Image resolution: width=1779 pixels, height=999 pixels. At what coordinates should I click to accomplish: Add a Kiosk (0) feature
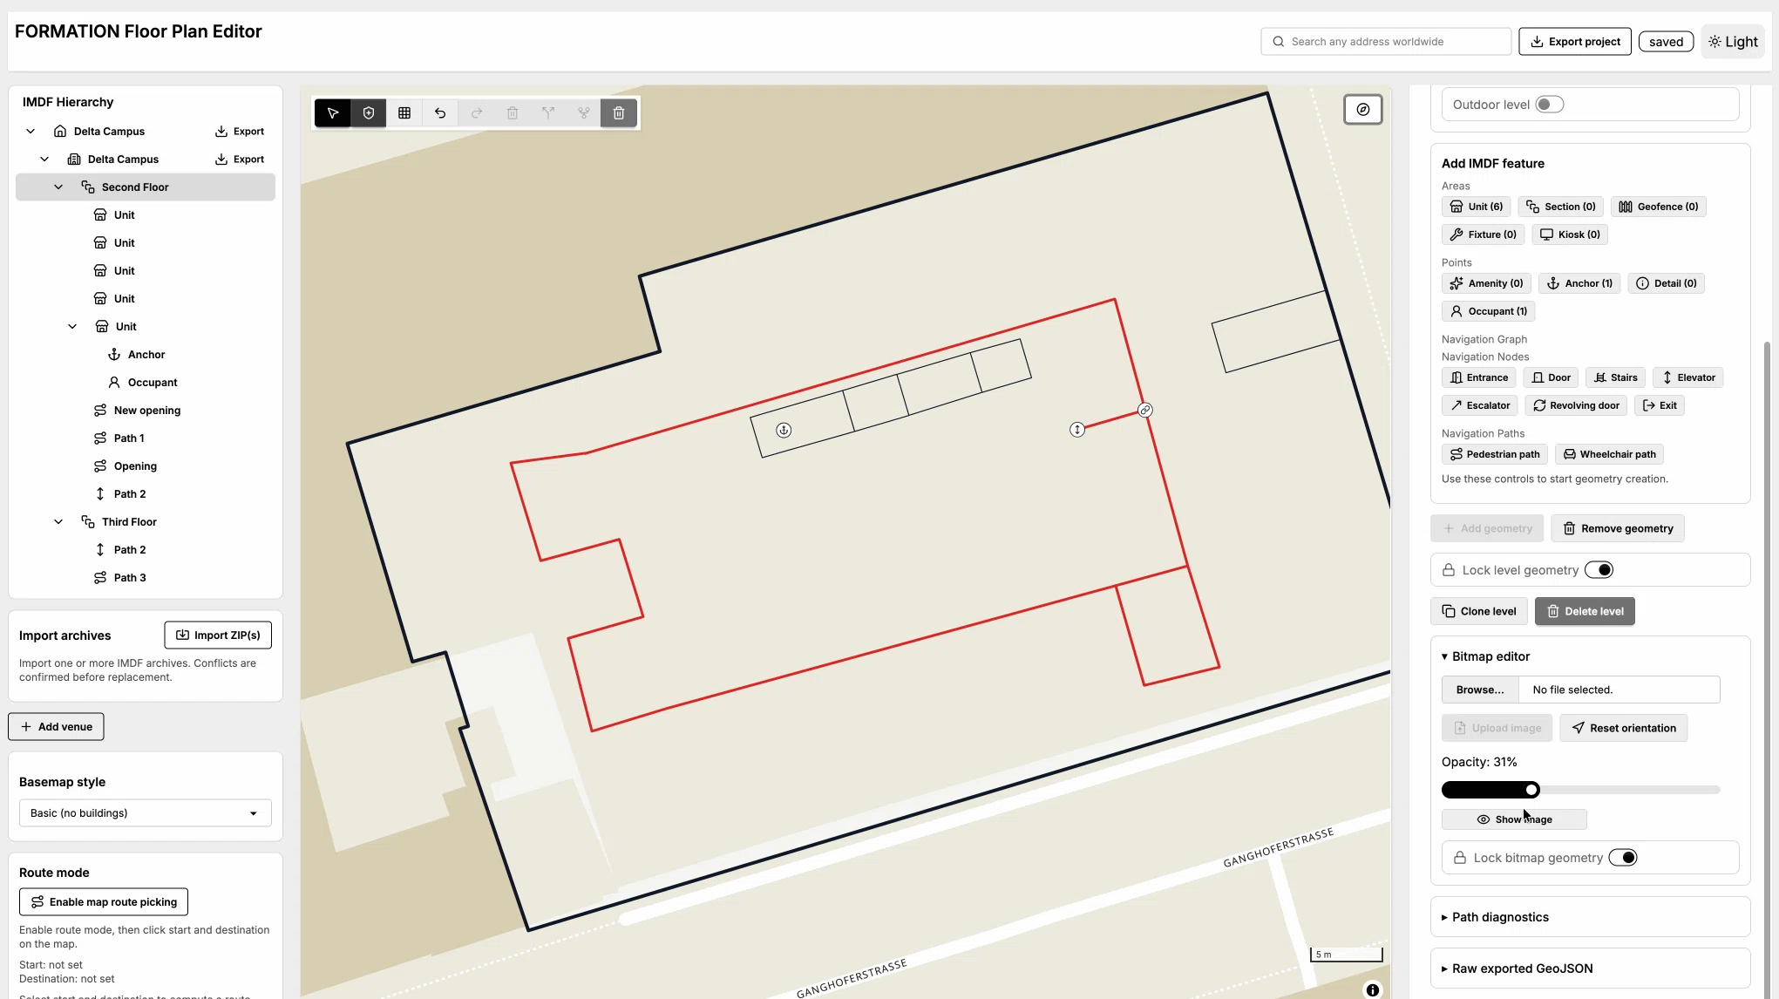coord(1570,234)
